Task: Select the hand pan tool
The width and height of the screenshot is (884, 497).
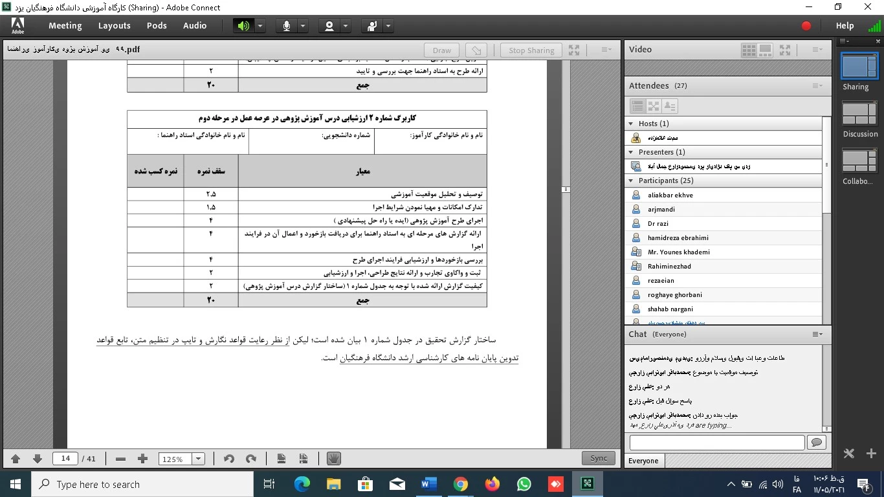Action: (333, 458)
